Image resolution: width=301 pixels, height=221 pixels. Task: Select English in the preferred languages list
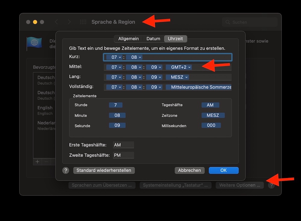tap(45, 110)
